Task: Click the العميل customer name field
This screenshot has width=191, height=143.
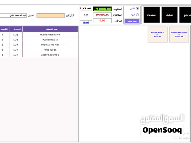Action: click(x=13, y=15)
